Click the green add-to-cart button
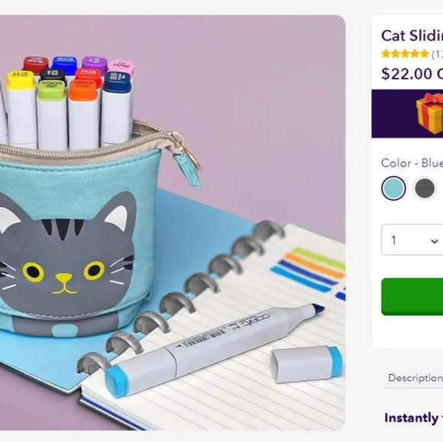The height and width of the screenshot is (442, 443). coord(412,296)
